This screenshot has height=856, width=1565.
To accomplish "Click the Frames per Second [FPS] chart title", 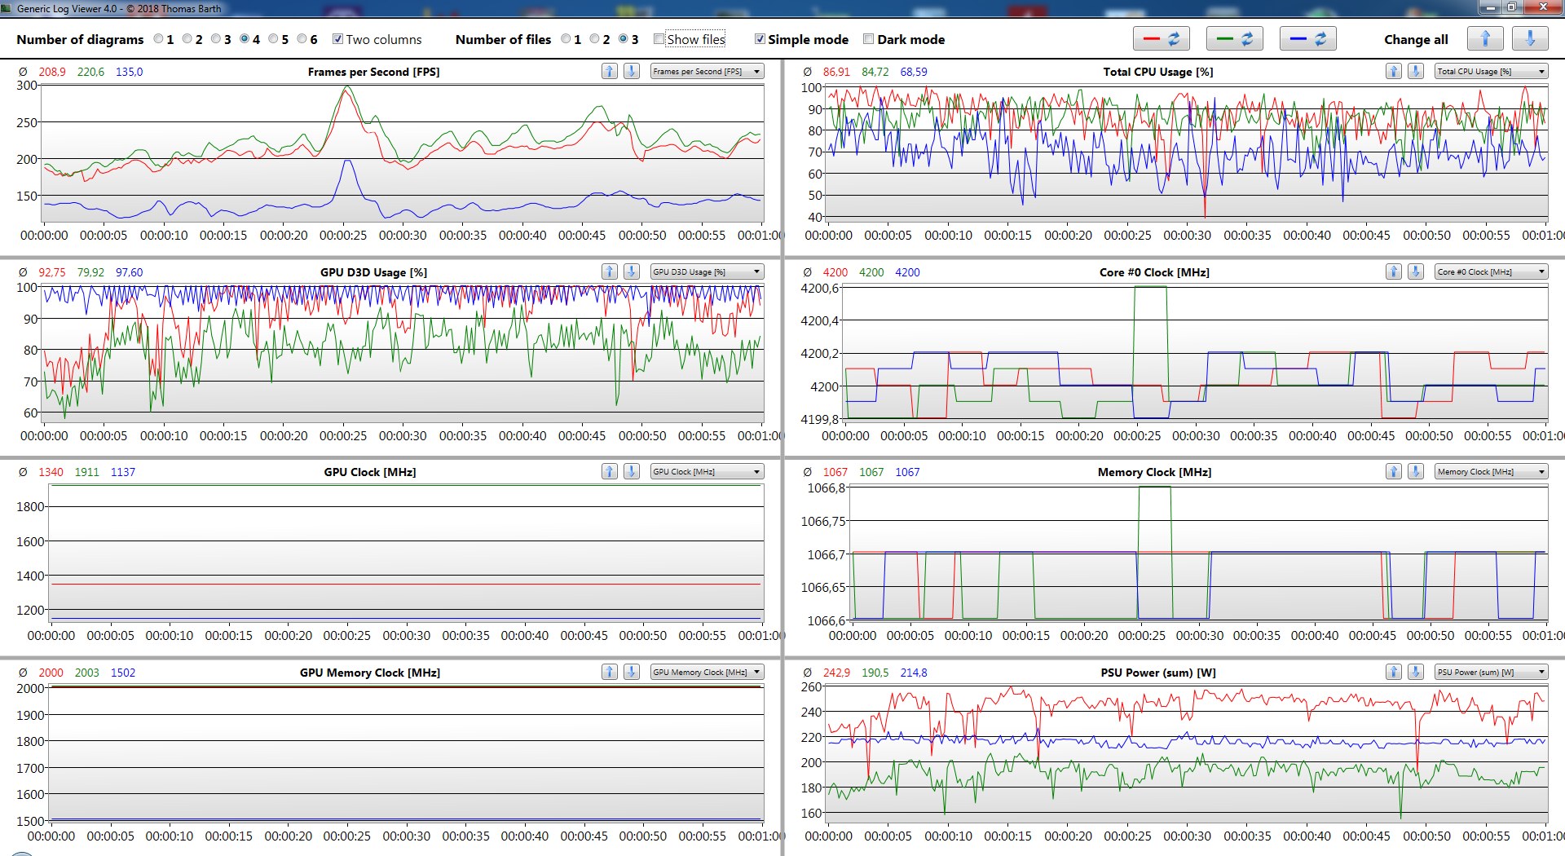I will click(373, 72).
